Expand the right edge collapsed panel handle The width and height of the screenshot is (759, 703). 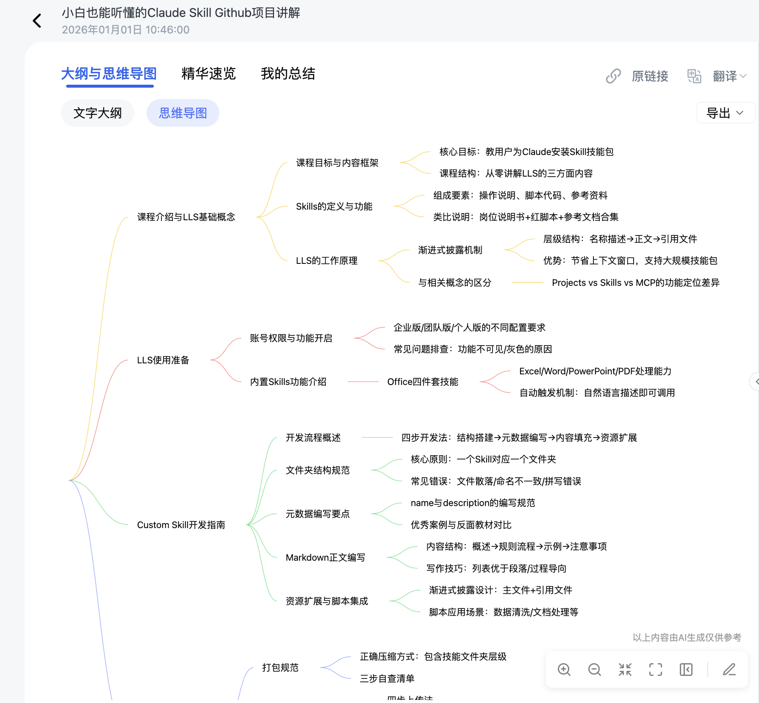coord(755,382)
